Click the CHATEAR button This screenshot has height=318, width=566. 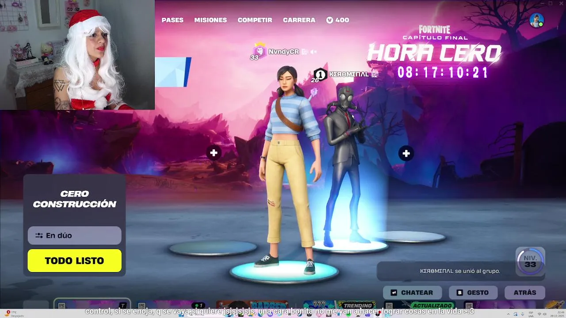point(412,292)
